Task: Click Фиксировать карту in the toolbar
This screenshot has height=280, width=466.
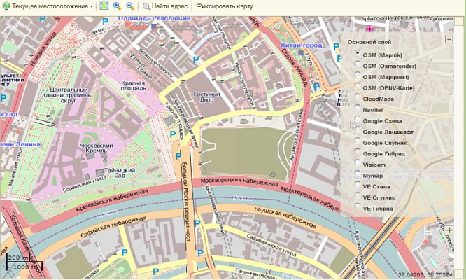Action: pyautogui.click(x=225, y=6)
